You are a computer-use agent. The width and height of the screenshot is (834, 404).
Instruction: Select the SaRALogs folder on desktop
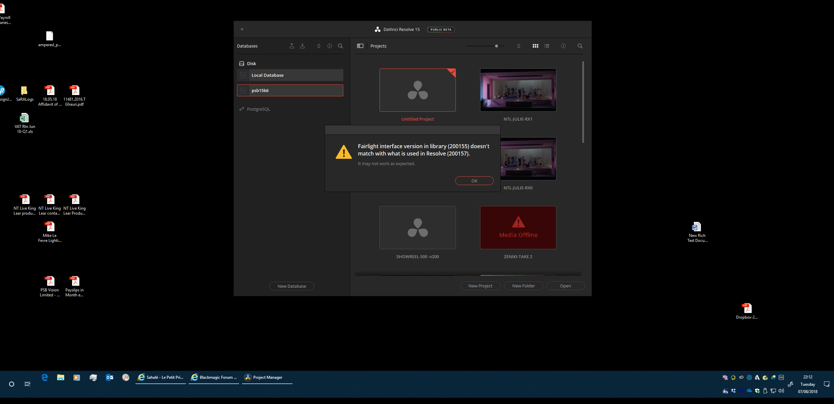pos(25,94)
